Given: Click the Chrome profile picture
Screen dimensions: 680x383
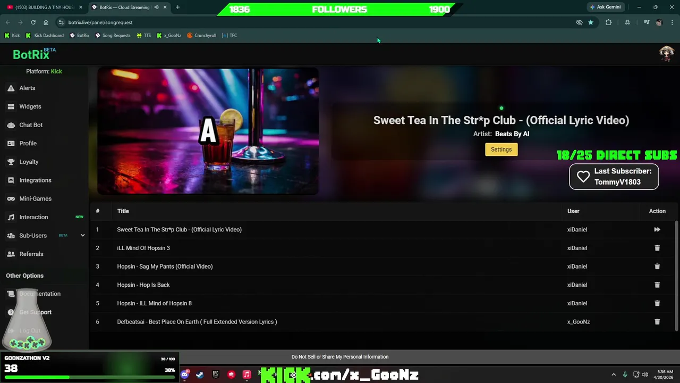Looking at the screenshot, I should 659,22.
